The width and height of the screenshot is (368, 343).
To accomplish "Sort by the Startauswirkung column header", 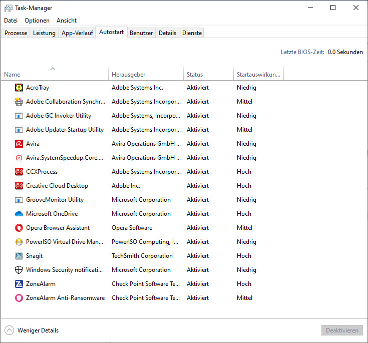I will pyautogui.click(x=258, y=73).
